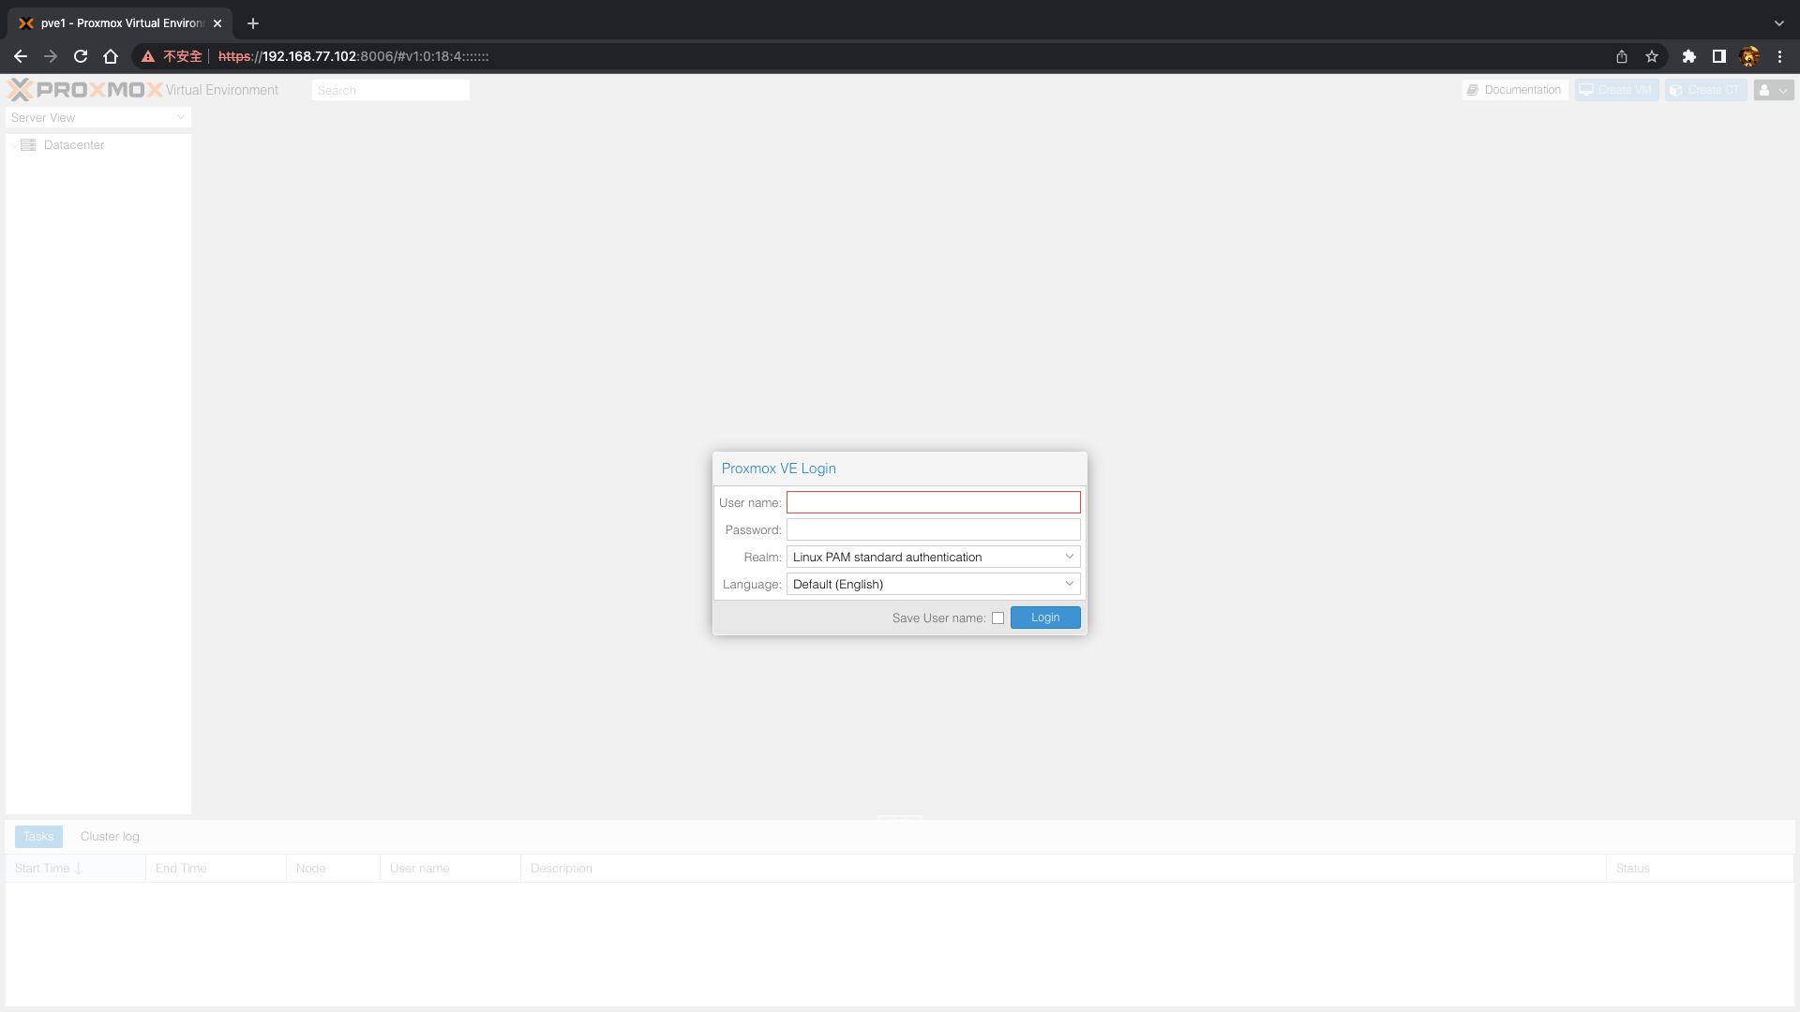Sort by User name column header
1800x1012 pixels.
tap(450, 869)
